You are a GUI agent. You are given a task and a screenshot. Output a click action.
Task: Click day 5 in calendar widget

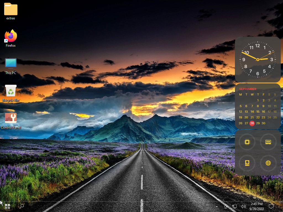[240, 106]
